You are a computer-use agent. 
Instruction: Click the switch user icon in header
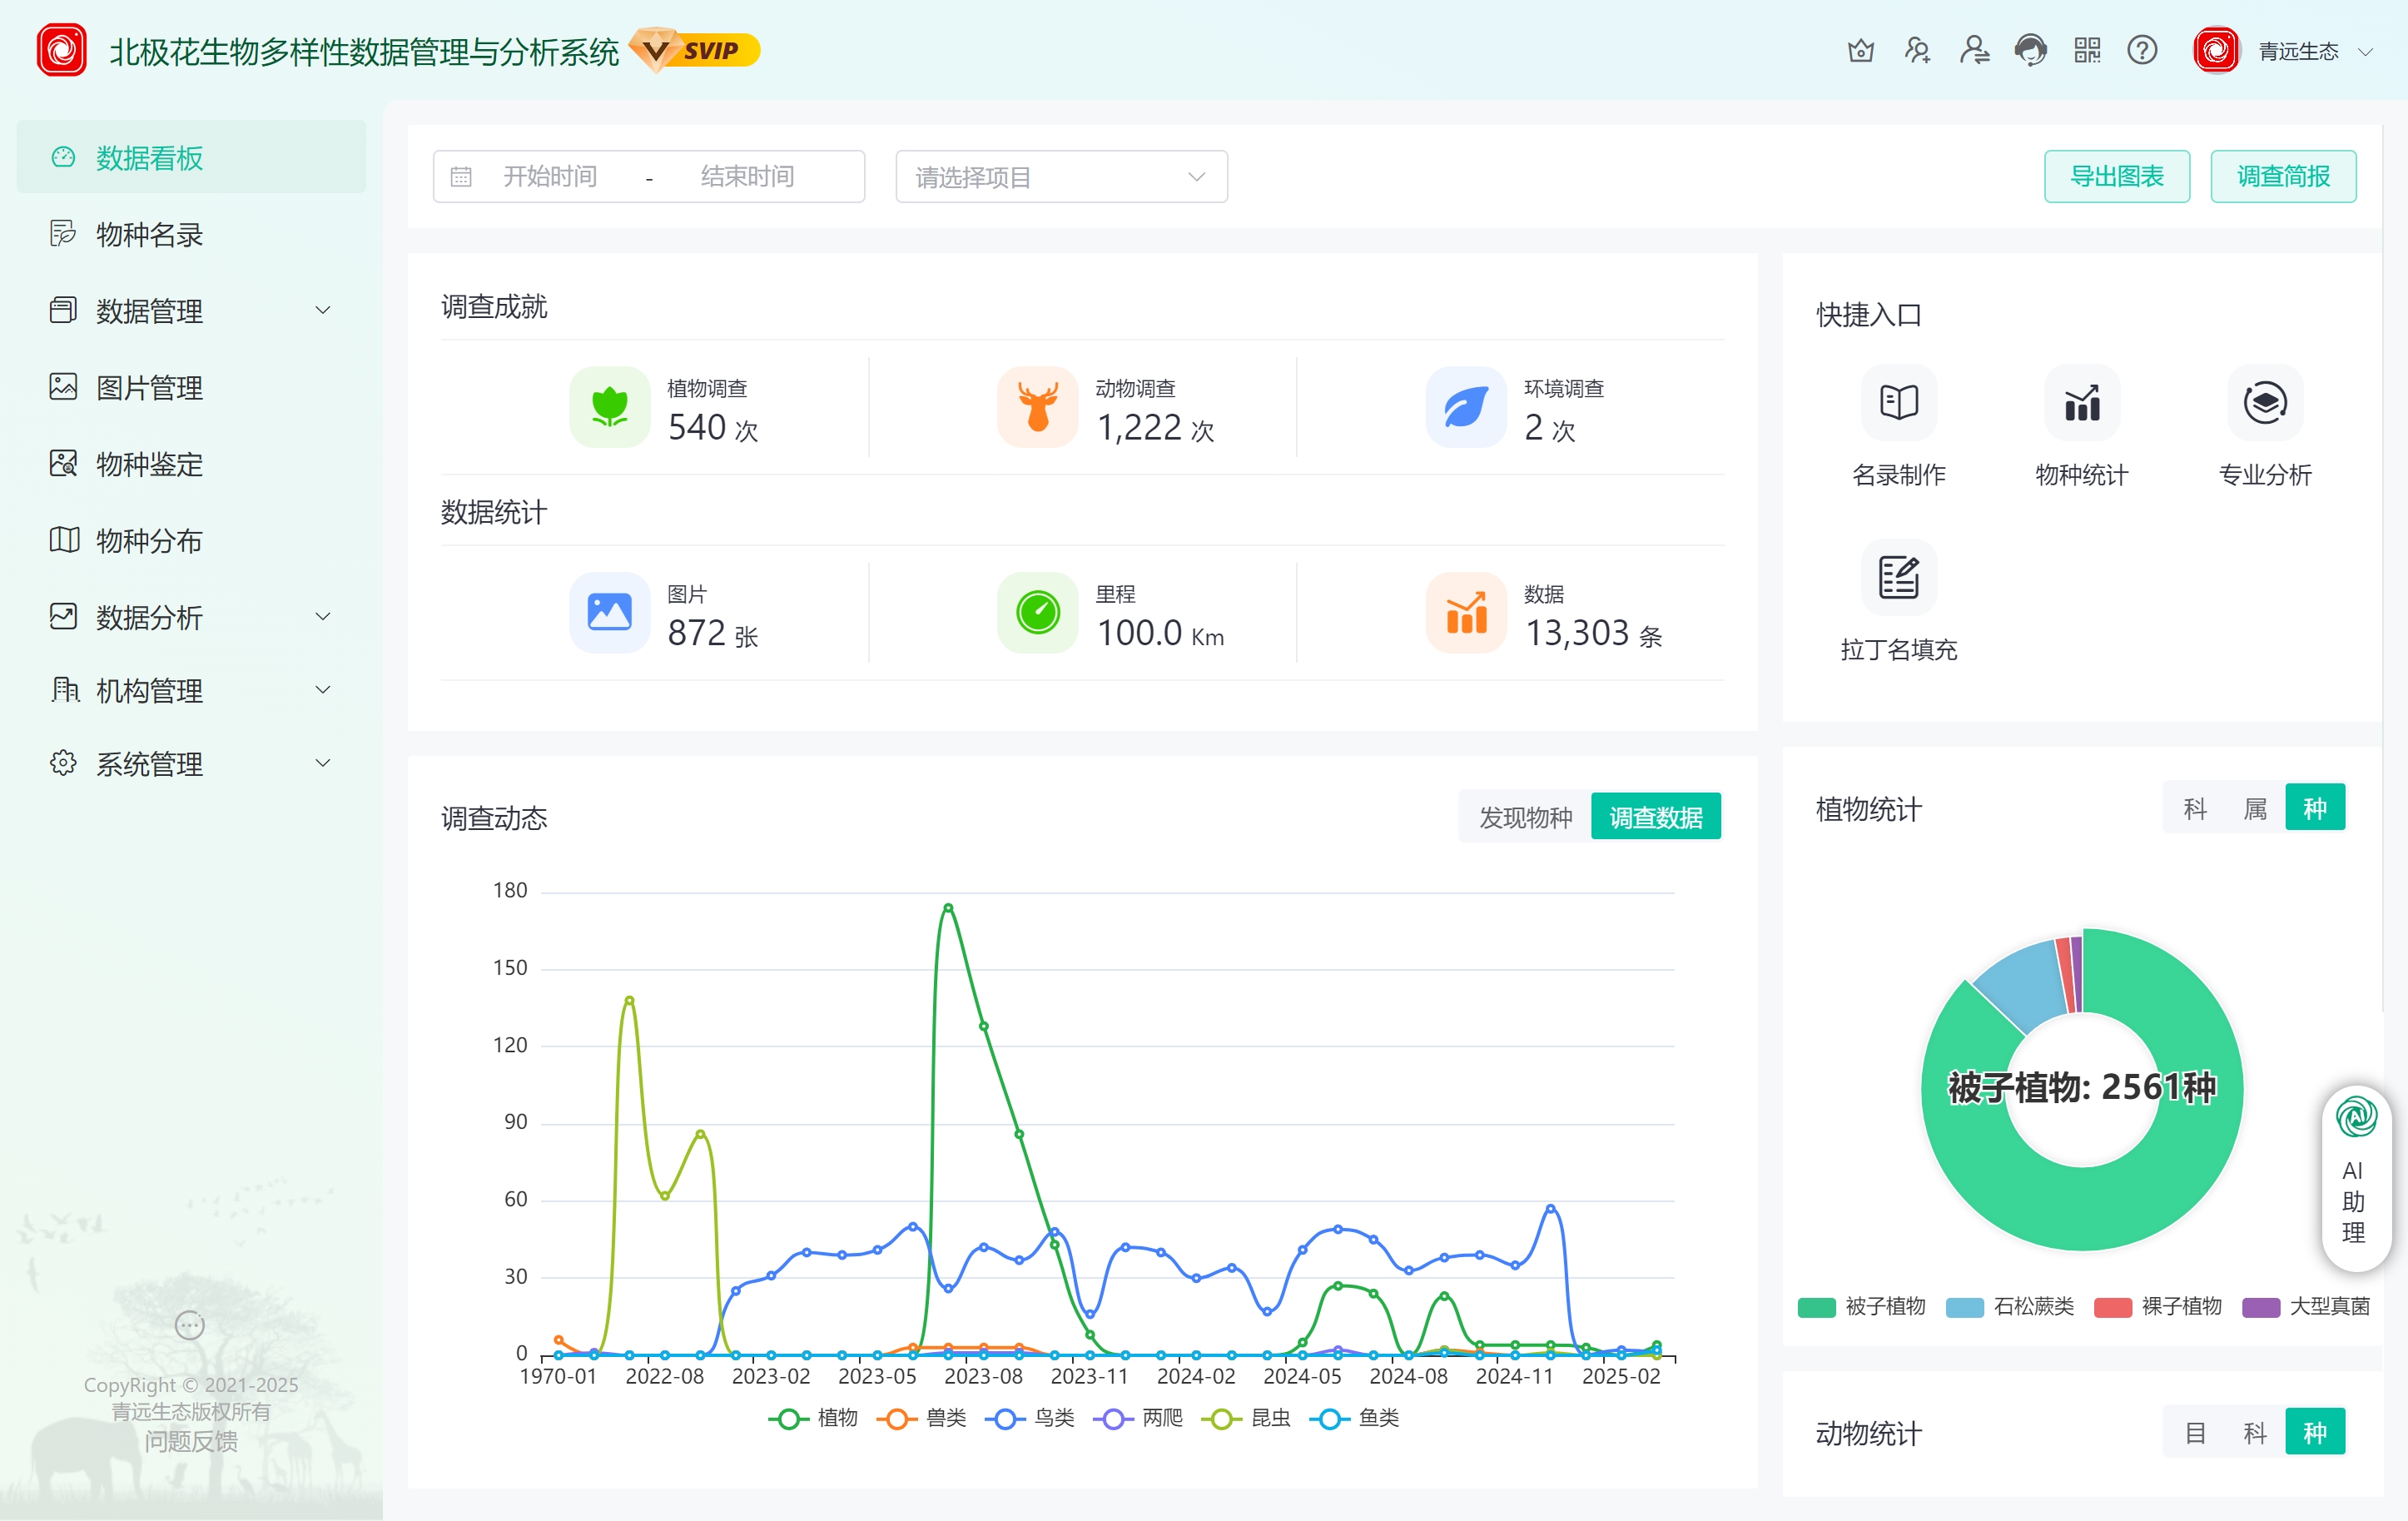[1974, 50]
